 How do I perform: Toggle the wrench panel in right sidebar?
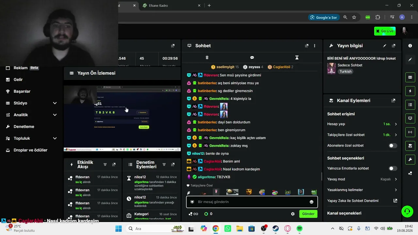click(x=410, y=159)
